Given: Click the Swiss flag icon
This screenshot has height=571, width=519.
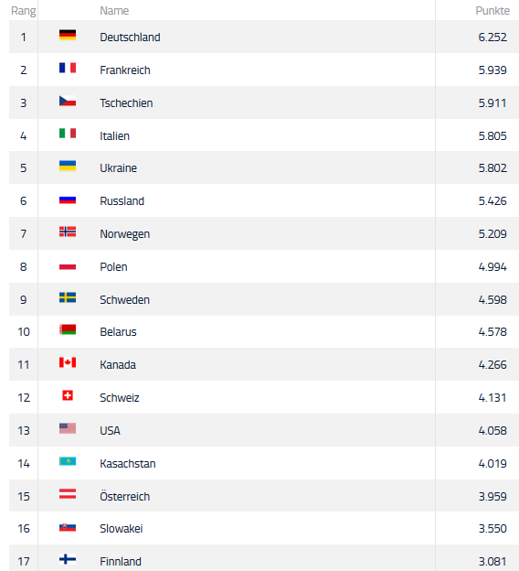Looking at the screenshot, I should tap(68, 395).
